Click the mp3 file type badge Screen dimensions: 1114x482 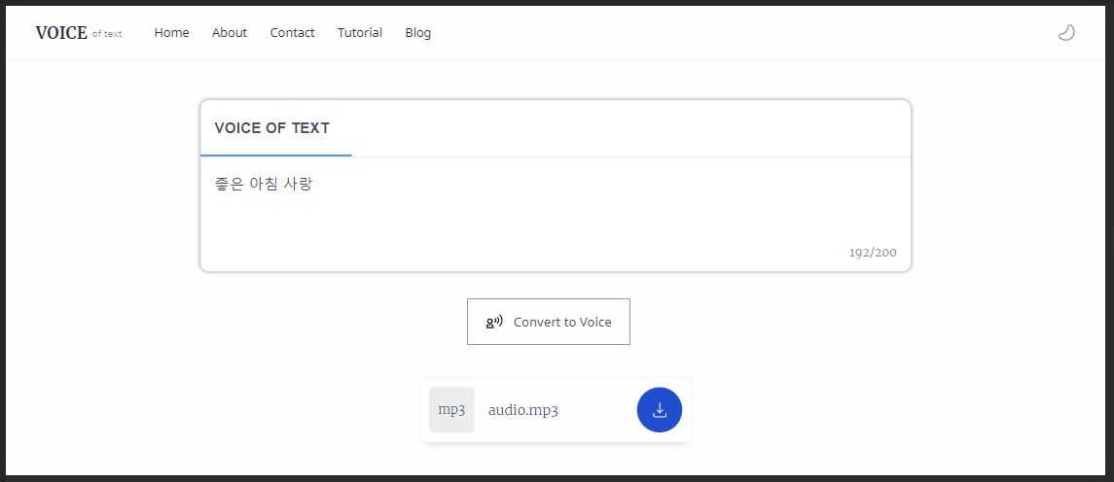[x=451, y=410]
